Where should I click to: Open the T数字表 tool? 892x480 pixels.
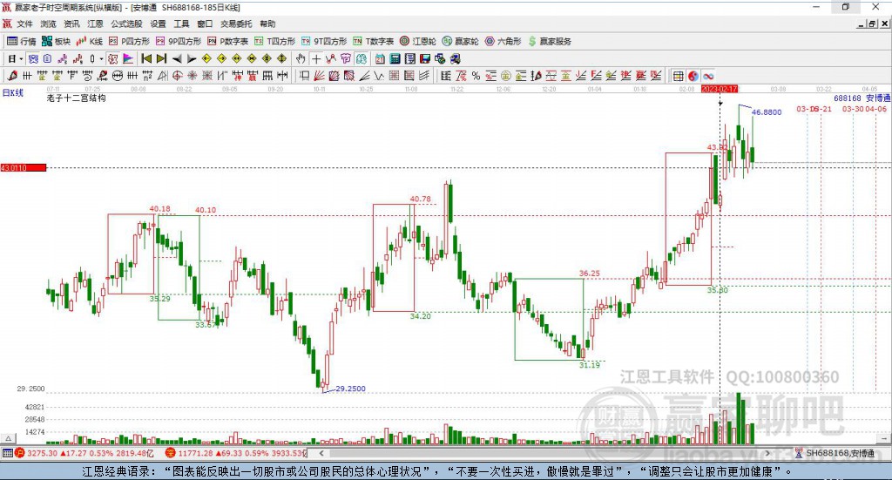(374, 41)
